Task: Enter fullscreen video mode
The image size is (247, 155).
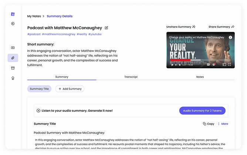Action: click(230, 65)
